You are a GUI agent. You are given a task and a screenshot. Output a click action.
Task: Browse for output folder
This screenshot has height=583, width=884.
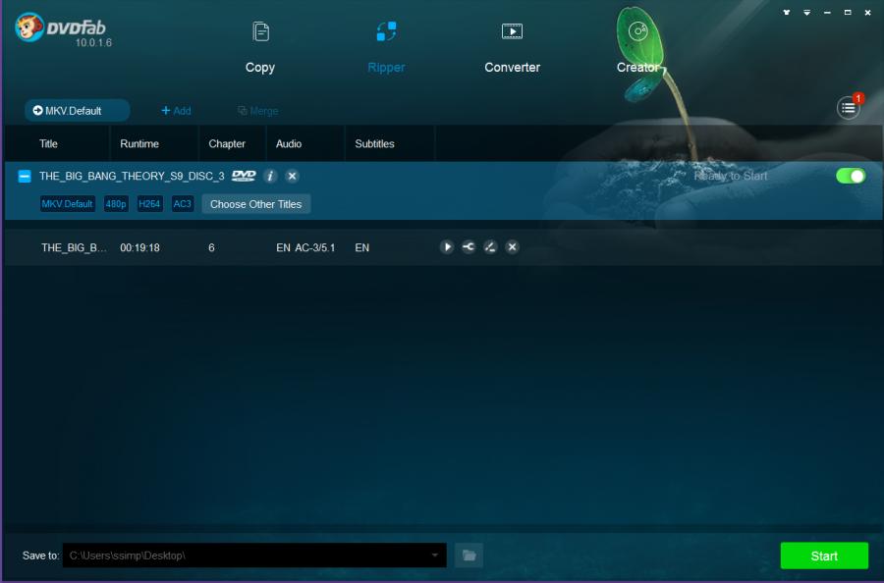(469, 556)
